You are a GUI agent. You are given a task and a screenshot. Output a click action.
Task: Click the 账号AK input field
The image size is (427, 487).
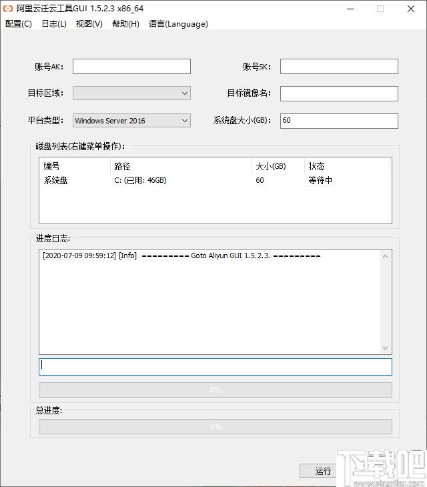[x=131, y=67]
